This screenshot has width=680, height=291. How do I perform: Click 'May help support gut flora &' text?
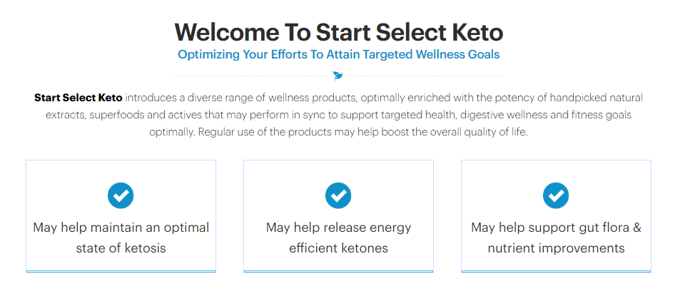(556, 228)
